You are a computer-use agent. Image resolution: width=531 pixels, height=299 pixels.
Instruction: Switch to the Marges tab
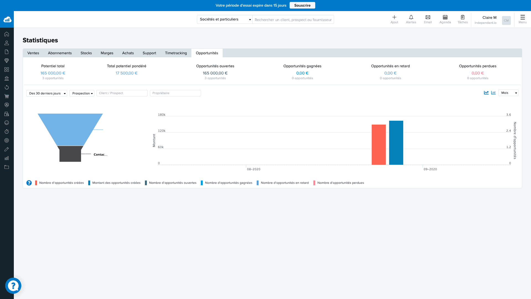click(x=107, y=53)
